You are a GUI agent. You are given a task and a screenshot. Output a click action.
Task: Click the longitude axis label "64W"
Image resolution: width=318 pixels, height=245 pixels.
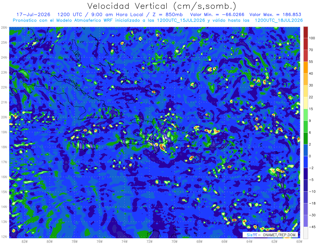[x=249, y=241]
